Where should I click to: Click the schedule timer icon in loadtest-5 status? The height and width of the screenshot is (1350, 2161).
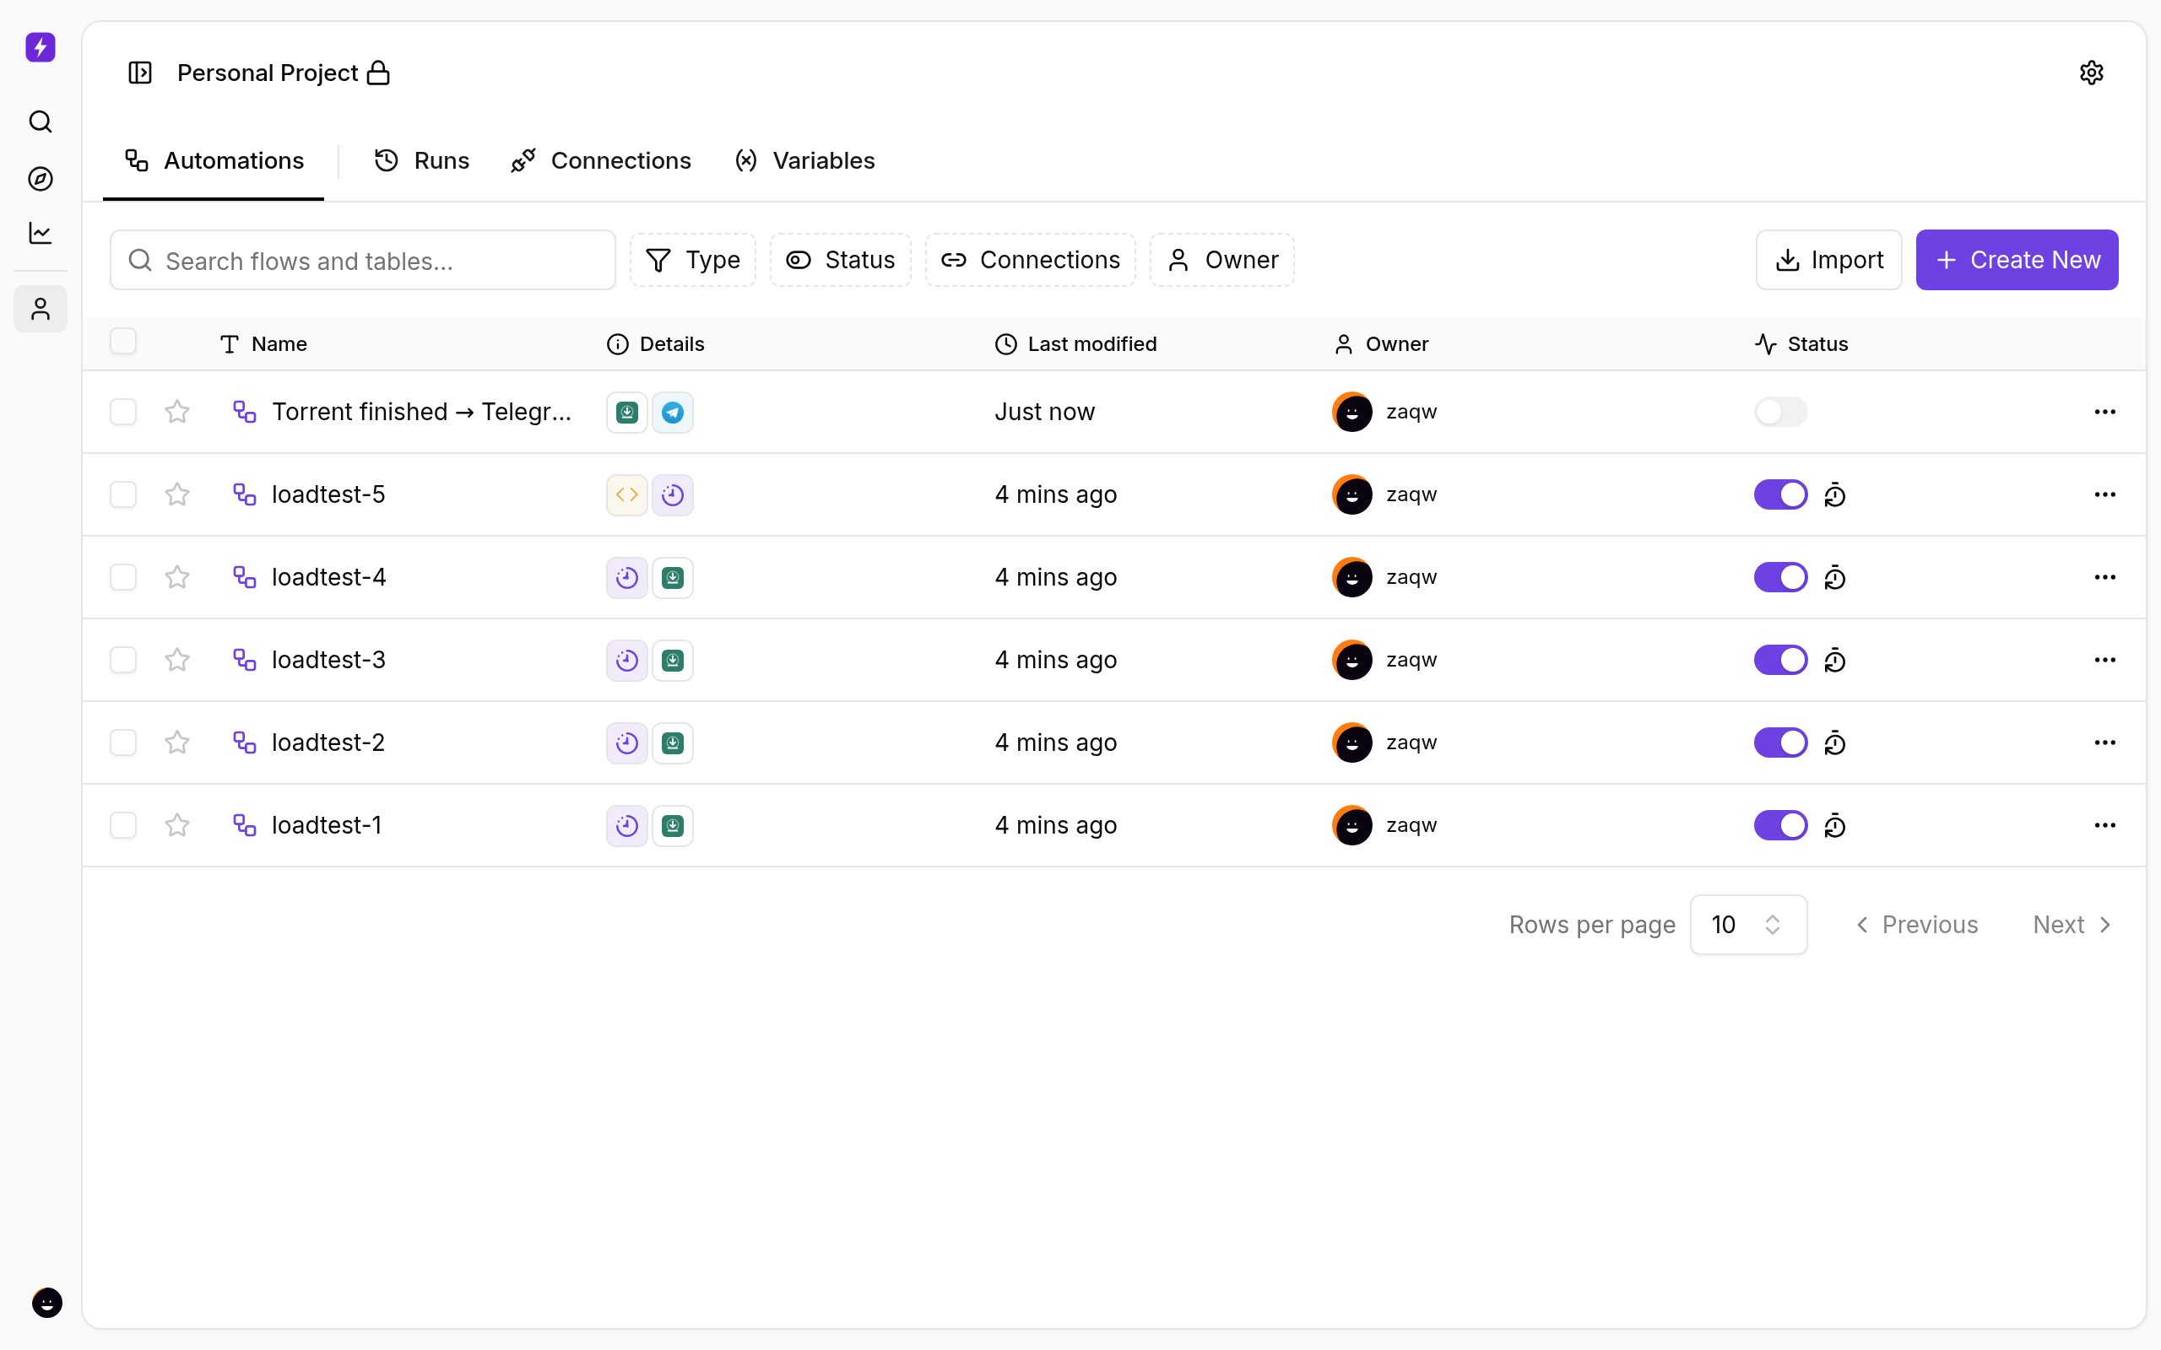[1834, 494]
